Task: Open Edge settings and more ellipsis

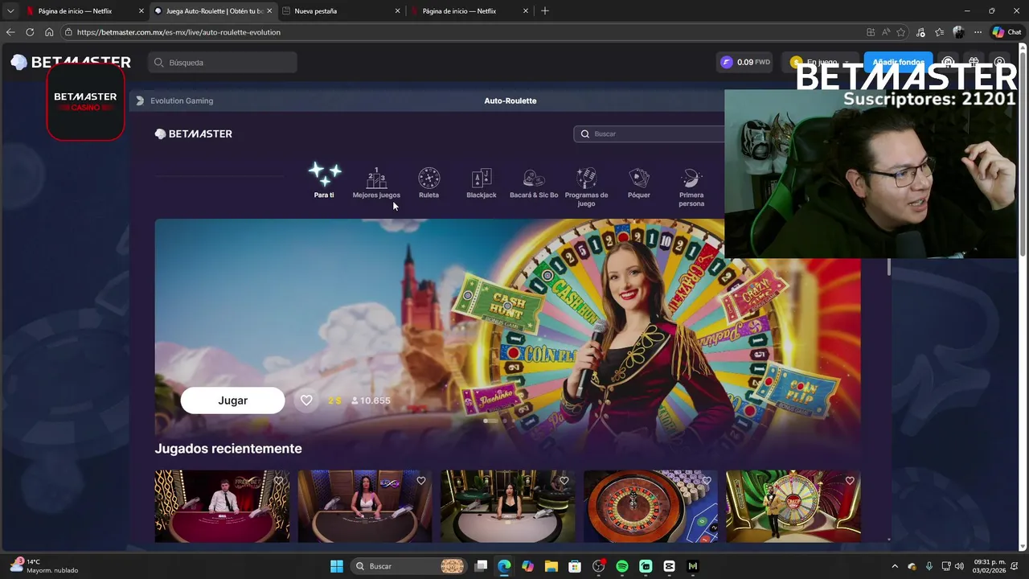Action: point(978,32)
